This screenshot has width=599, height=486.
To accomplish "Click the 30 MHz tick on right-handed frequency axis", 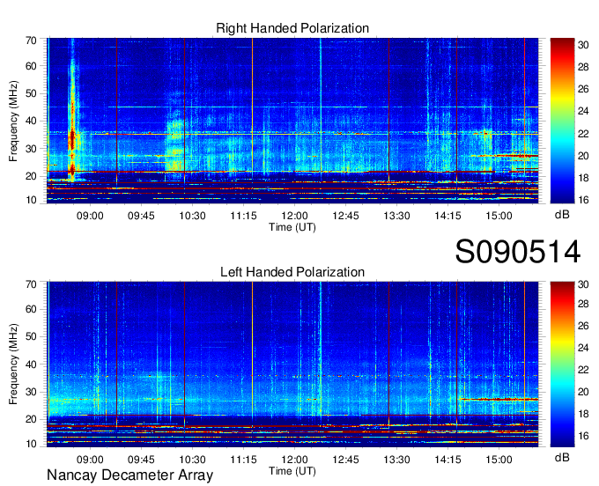I will click(31, 149).
